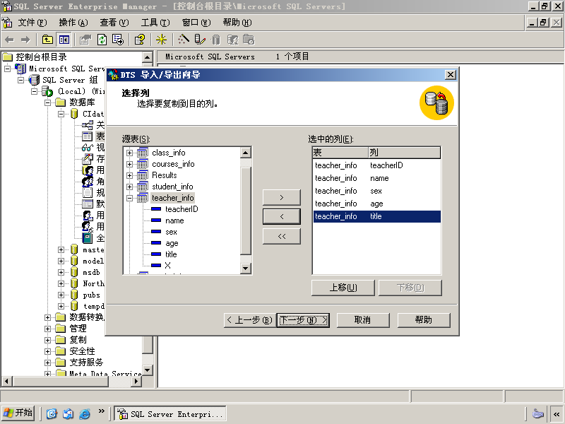Close the DTS 导入/导出向导 dialog
This screenshot has height=424, width=565.
(451, 75)
